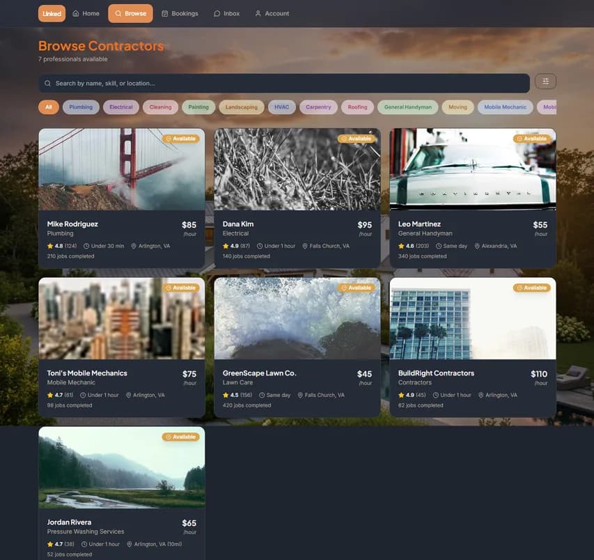Image resolution: width=594 pixels, height=560 pixels.
Task: Go to the Home nav item
Action: point(86,14)
